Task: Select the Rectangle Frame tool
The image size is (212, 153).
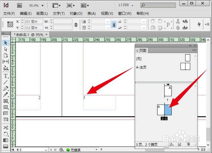Action: tap(6, 101)
